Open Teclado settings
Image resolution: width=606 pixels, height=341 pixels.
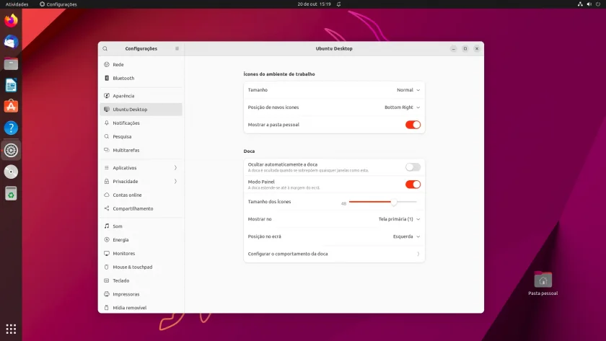point(141,280)
